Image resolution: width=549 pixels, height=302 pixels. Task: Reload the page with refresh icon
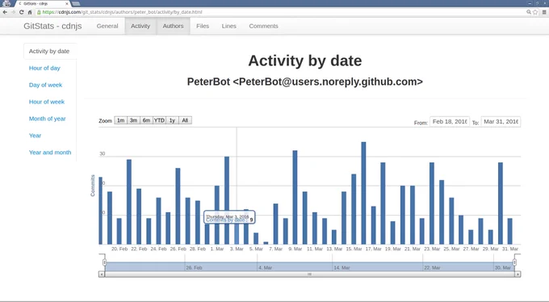click(x=21, y=12)
